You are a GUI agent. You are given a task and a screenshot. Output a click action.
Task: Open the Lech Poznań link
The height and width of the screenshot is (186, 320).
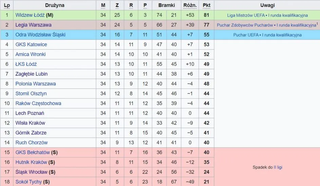click(x=30, y=113)
